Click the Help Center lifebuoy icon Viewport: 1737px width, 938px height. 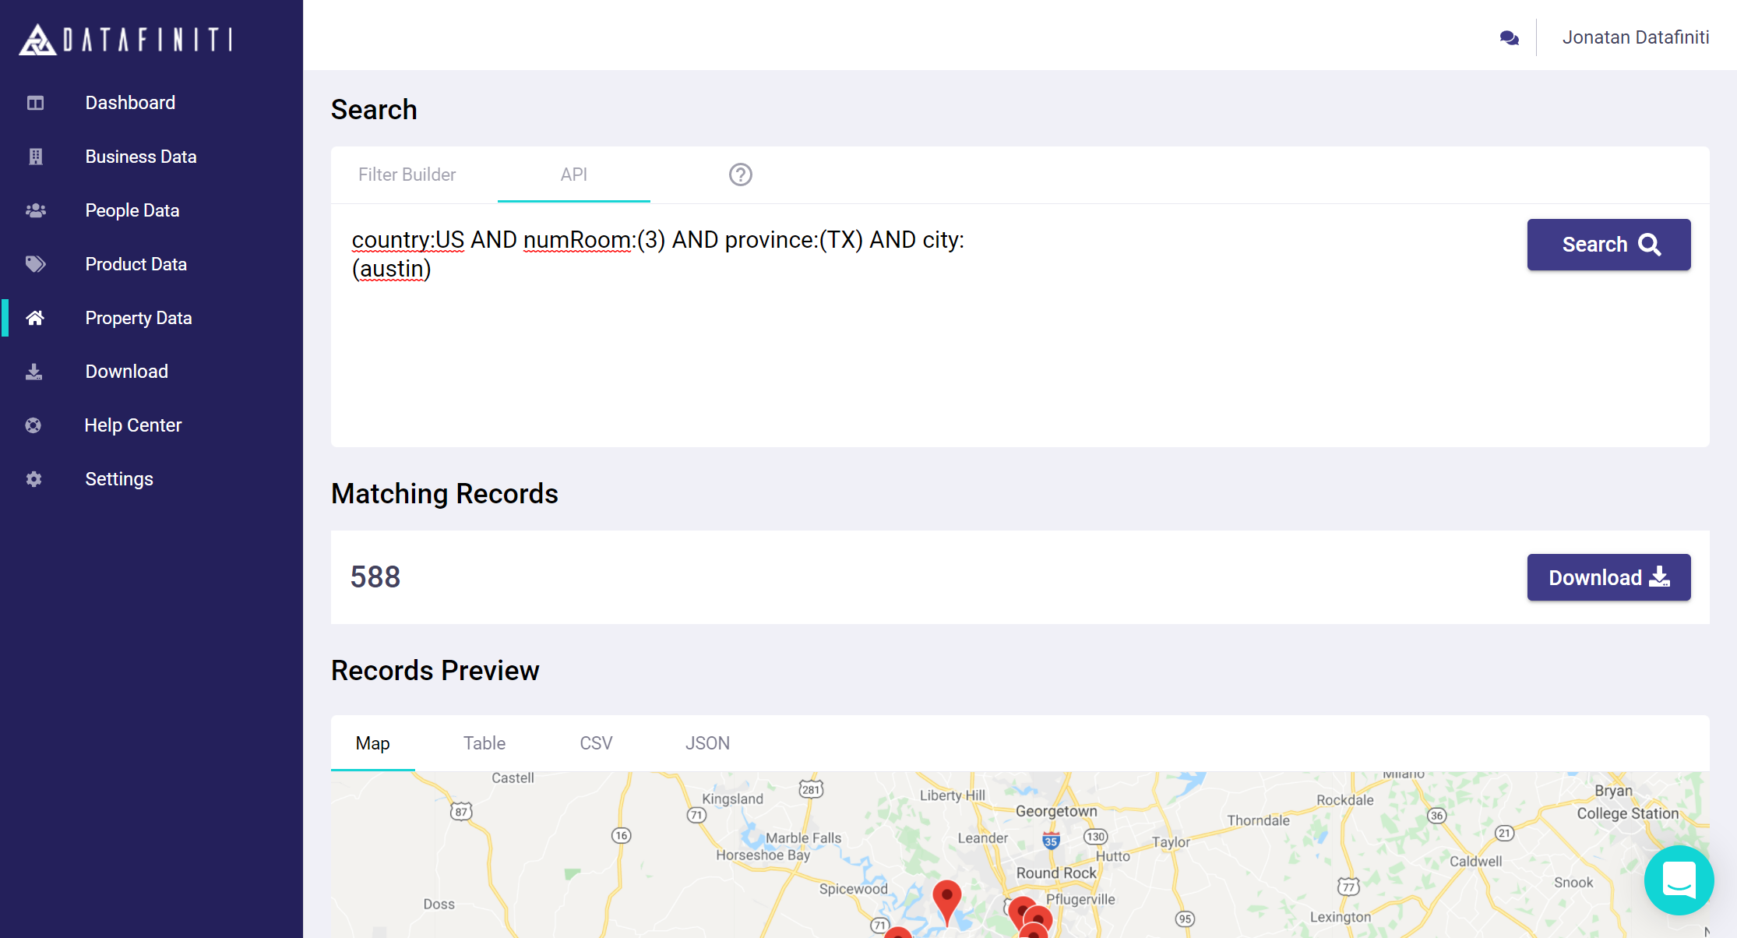(x=33, y=425)
